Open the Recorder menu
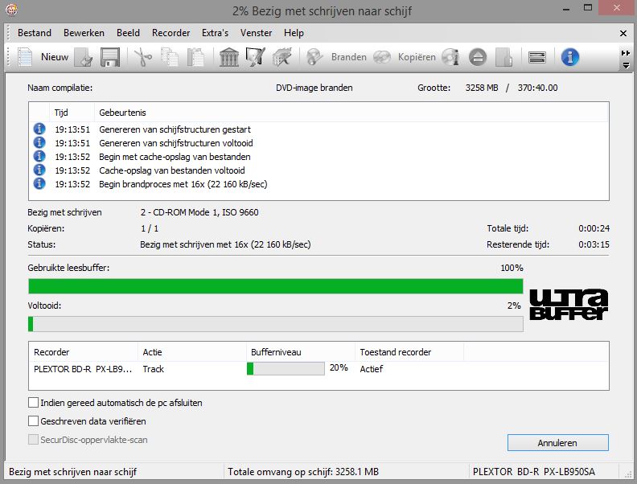This screenshot has width=637, height=484. coord(171,33)
